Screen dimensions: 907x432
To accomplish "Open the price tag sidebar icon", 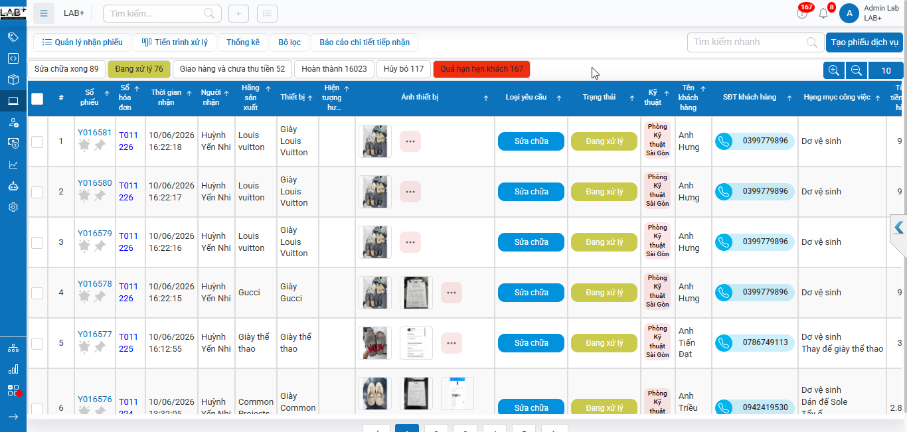I will 13,37.
